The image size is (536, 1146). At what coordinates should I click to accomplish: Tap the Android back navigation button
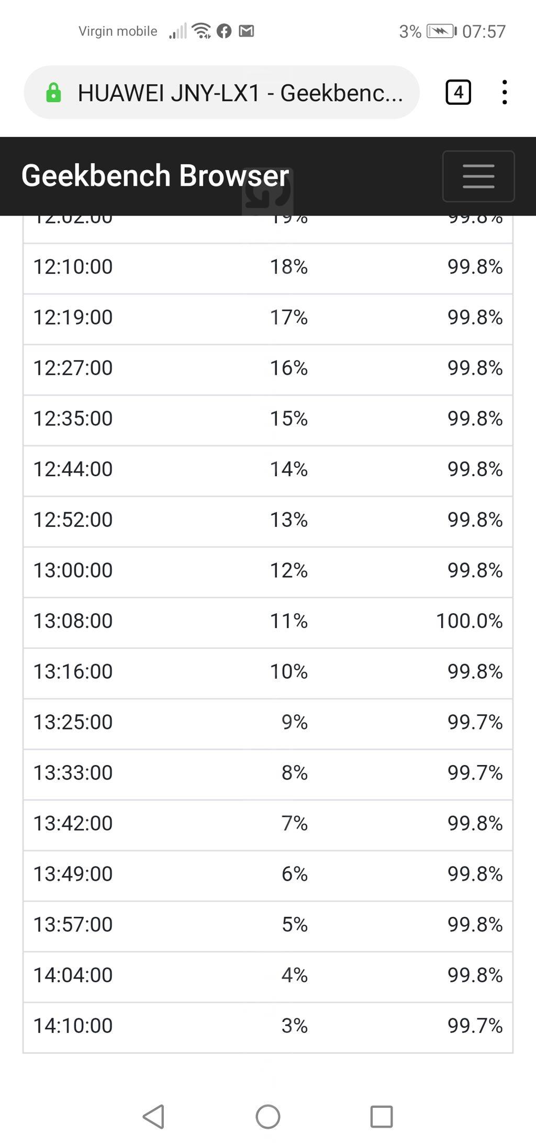coord(154,1116)
